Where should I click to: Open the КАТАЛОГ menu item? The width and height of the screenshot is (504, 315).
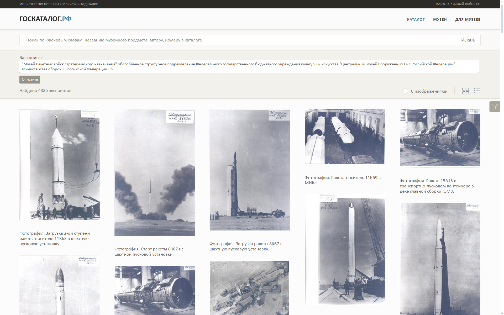tap(416, 19)
